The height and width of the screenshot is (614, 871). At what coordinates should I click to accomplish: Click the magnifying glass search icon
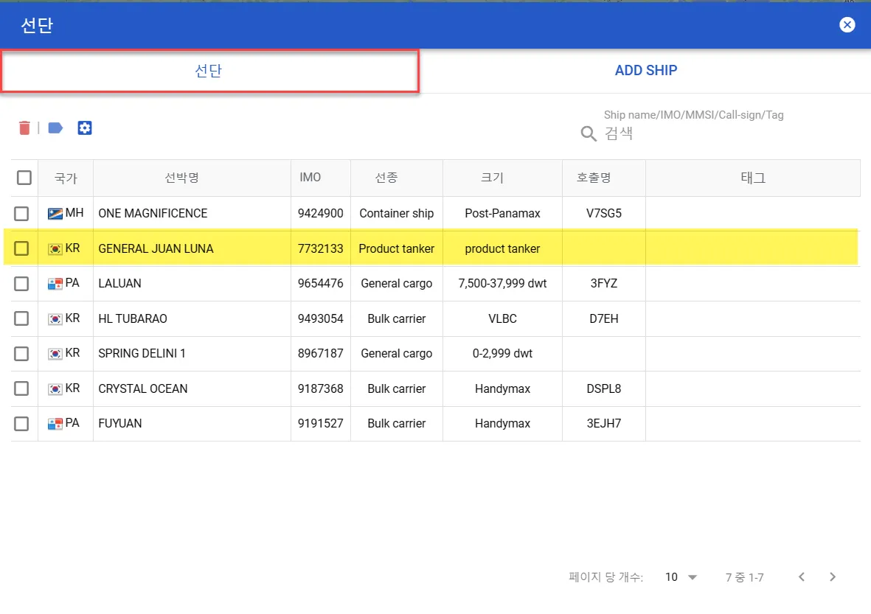click(x=589, y=133)
